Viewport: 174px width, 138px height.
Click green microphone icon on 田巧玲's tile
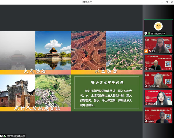(x=149, y=33)
